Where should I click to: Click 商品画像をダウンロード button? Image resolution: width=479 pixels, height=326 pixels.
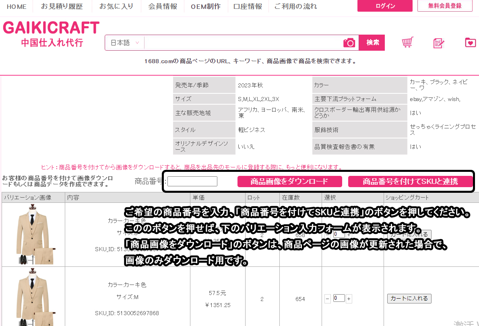pyautogui.click(x=289, y=182)
